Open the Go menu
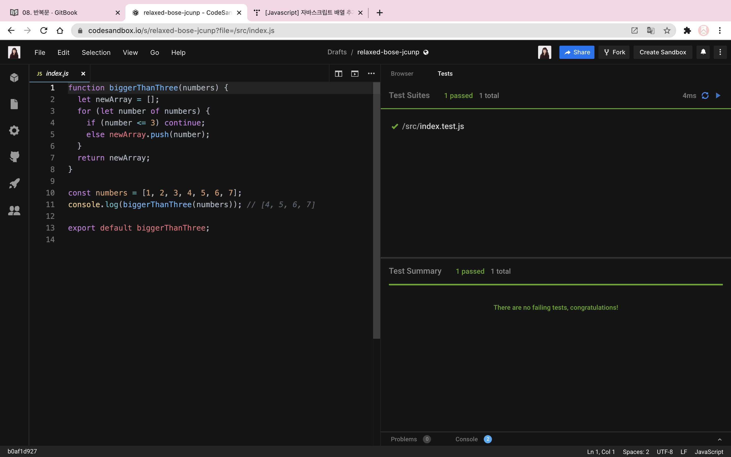731x457 pixels. click(x=154, y=52)
